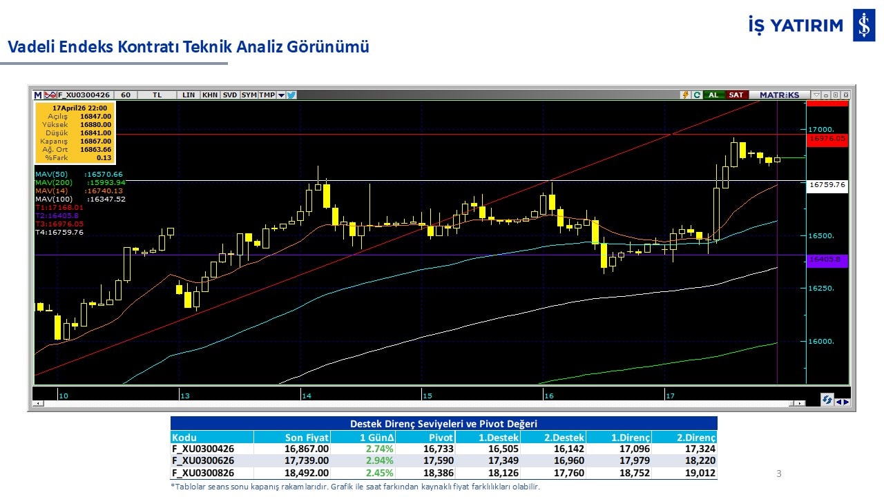Toggle LIN linear scale mode
Image resolution: width=884 pixels, height=497 pixels.
point(189,95)
